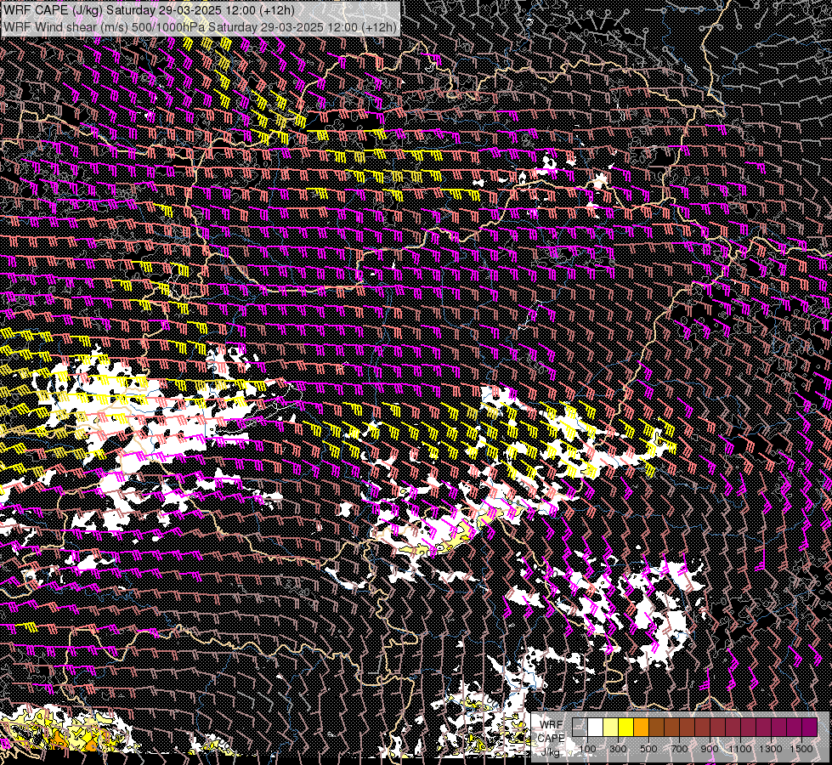Click the '1300' legend label
The height and width of the screenshot is (765, 832).
coord(771,749)
